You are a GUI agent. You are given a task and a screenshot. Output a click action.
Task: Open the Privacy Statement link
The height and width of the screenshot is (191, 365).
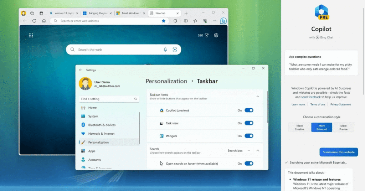coord(340,104)
